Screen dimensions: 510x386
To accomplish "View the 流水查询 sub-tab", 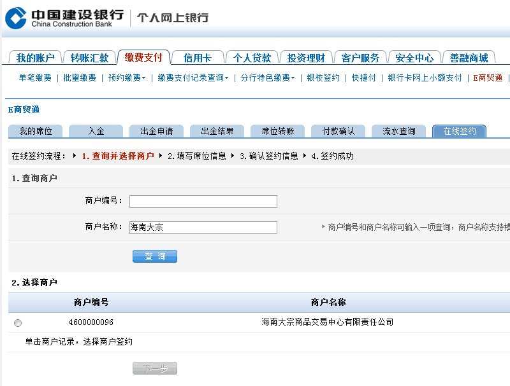I will click(399, 131).
